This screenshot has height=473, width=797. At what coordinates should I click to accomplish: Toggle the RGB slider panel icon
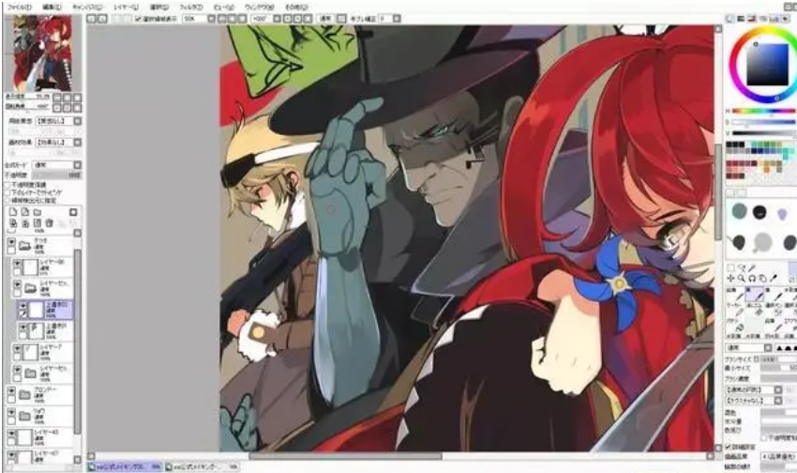pyautogui.click(x=741, y=19)
